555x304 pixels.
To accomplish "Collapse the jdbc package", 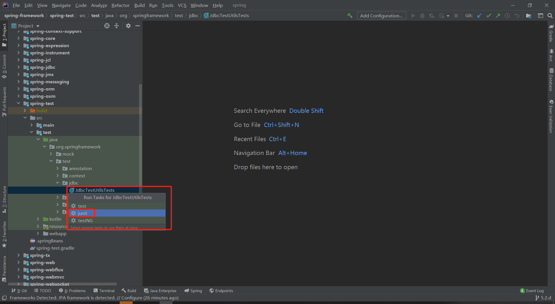I will coord(58,183).
